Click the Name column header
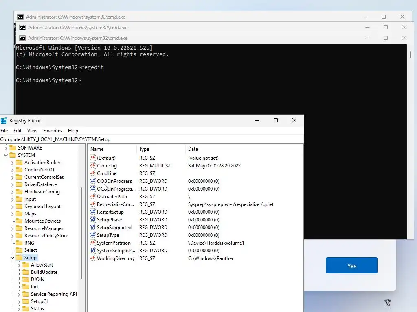 pyautogui.click(x=112, y=149)
